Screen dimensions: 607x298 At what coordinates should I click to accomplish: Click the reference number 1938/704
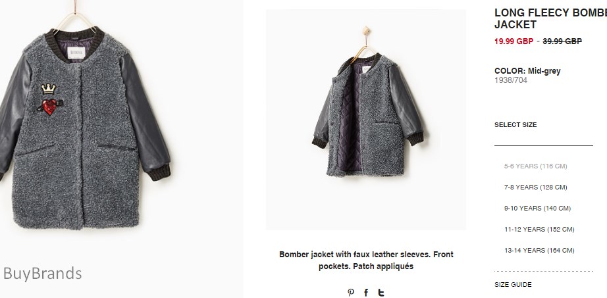tap(511, 80)
